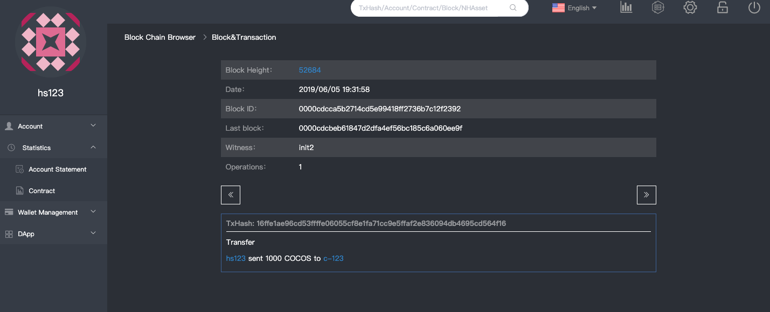
Task: Click the US flag icon
Action: point(558,8)
